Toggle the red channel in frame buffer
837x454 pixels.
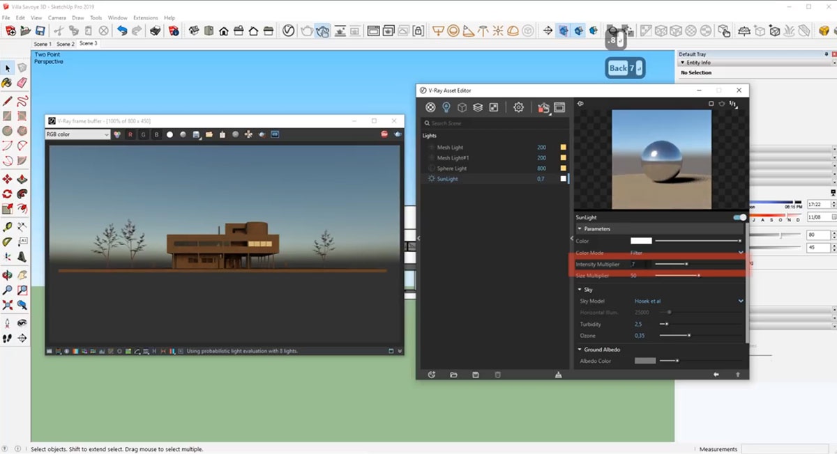click(x=130, y=134)
